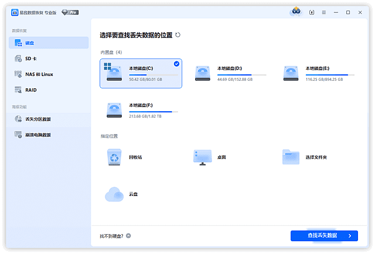Select the Local Disk (D:) drive icon

click(x=203, y=73)
